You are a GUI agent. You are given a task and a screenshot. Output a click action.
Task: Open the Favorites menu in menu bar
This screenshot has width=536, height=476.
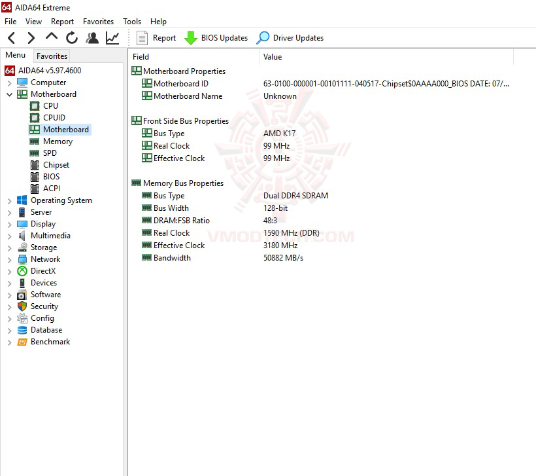99,21
